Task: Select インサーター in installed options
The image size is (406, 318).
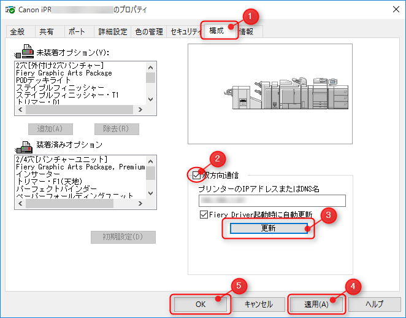Action: [38, 174]
